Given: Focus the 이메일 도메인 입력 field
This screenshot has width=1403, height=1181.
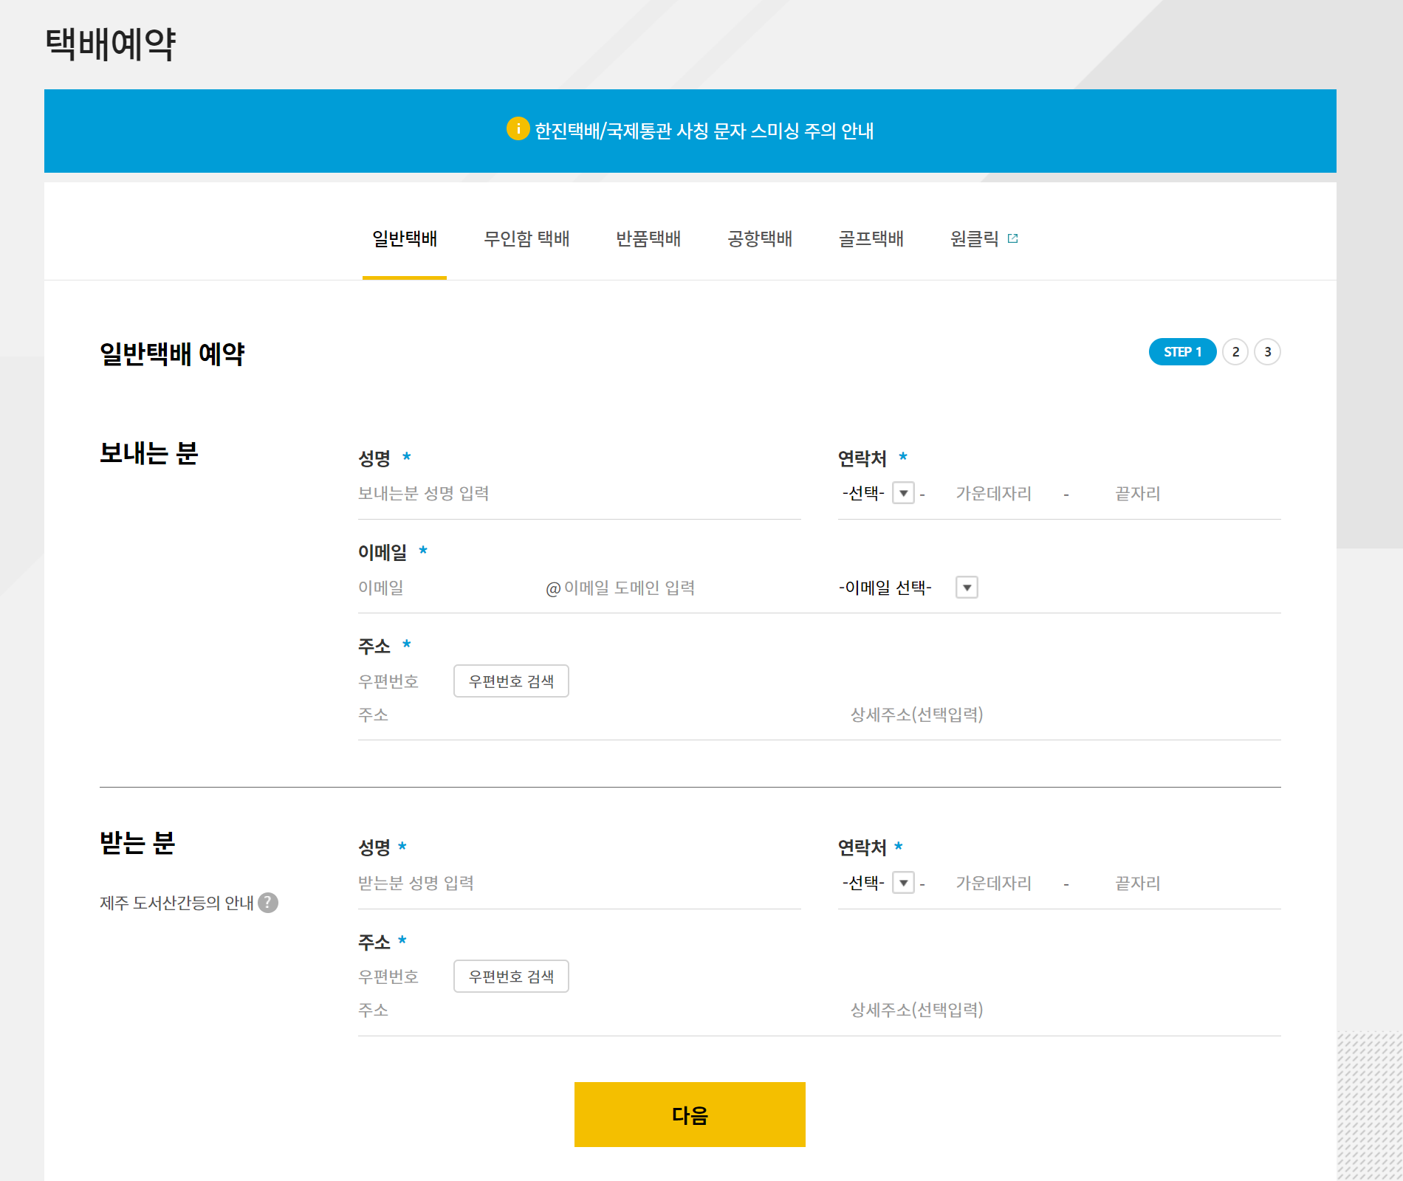Looking at the screenshot, I should coord(694,588).
